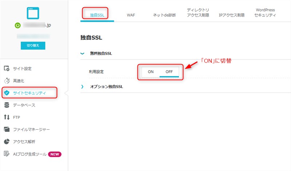The width and height of the screenshot is (291, 171).
Task: Click the site security shield icon
Action: (x=7, y=93)
